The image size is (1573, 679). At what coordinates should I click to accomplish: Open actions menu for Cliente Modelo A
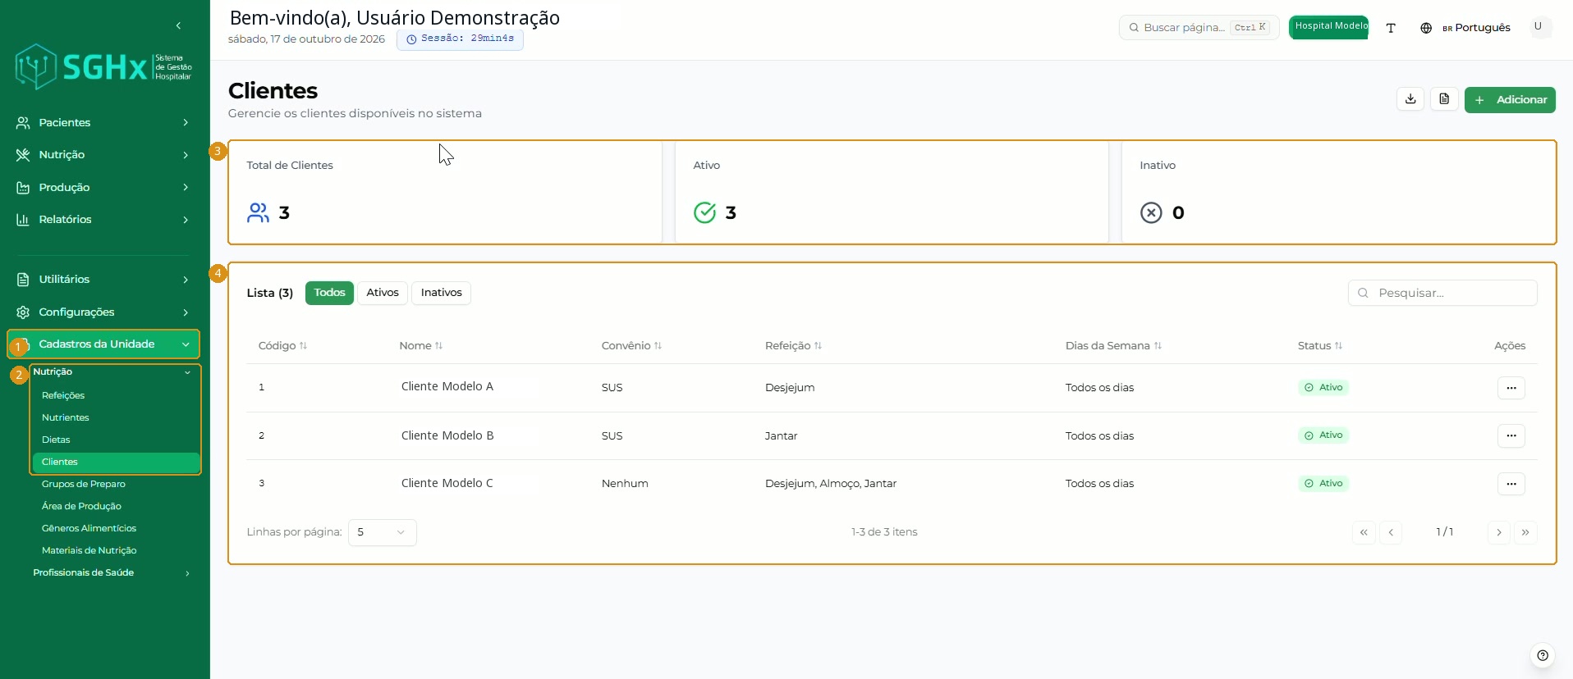coord(1511,388)
